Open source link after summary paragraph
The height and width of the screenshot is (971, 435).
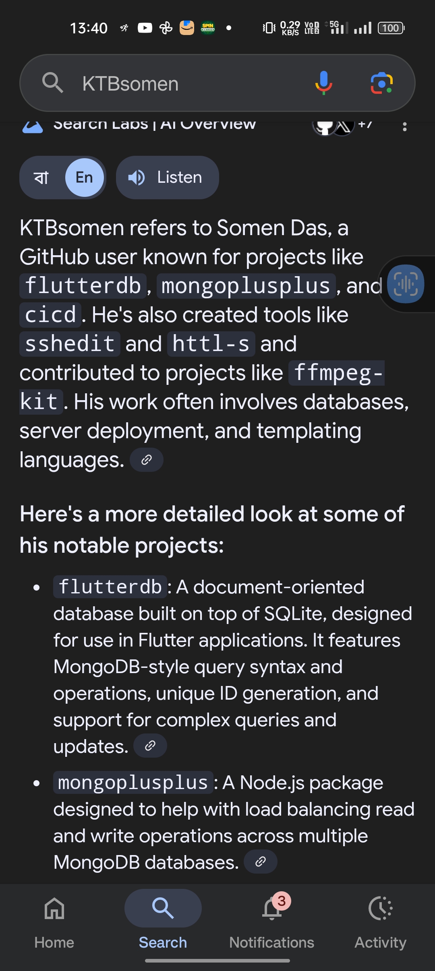[147, 460]
